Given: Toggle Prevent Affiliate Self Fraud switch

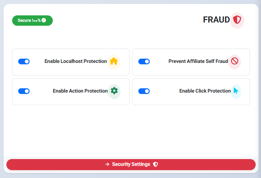Looking at the screenshot, I should pyautogui.click(x=144, y=61).
